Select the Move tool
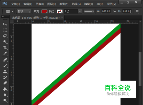 5,24
